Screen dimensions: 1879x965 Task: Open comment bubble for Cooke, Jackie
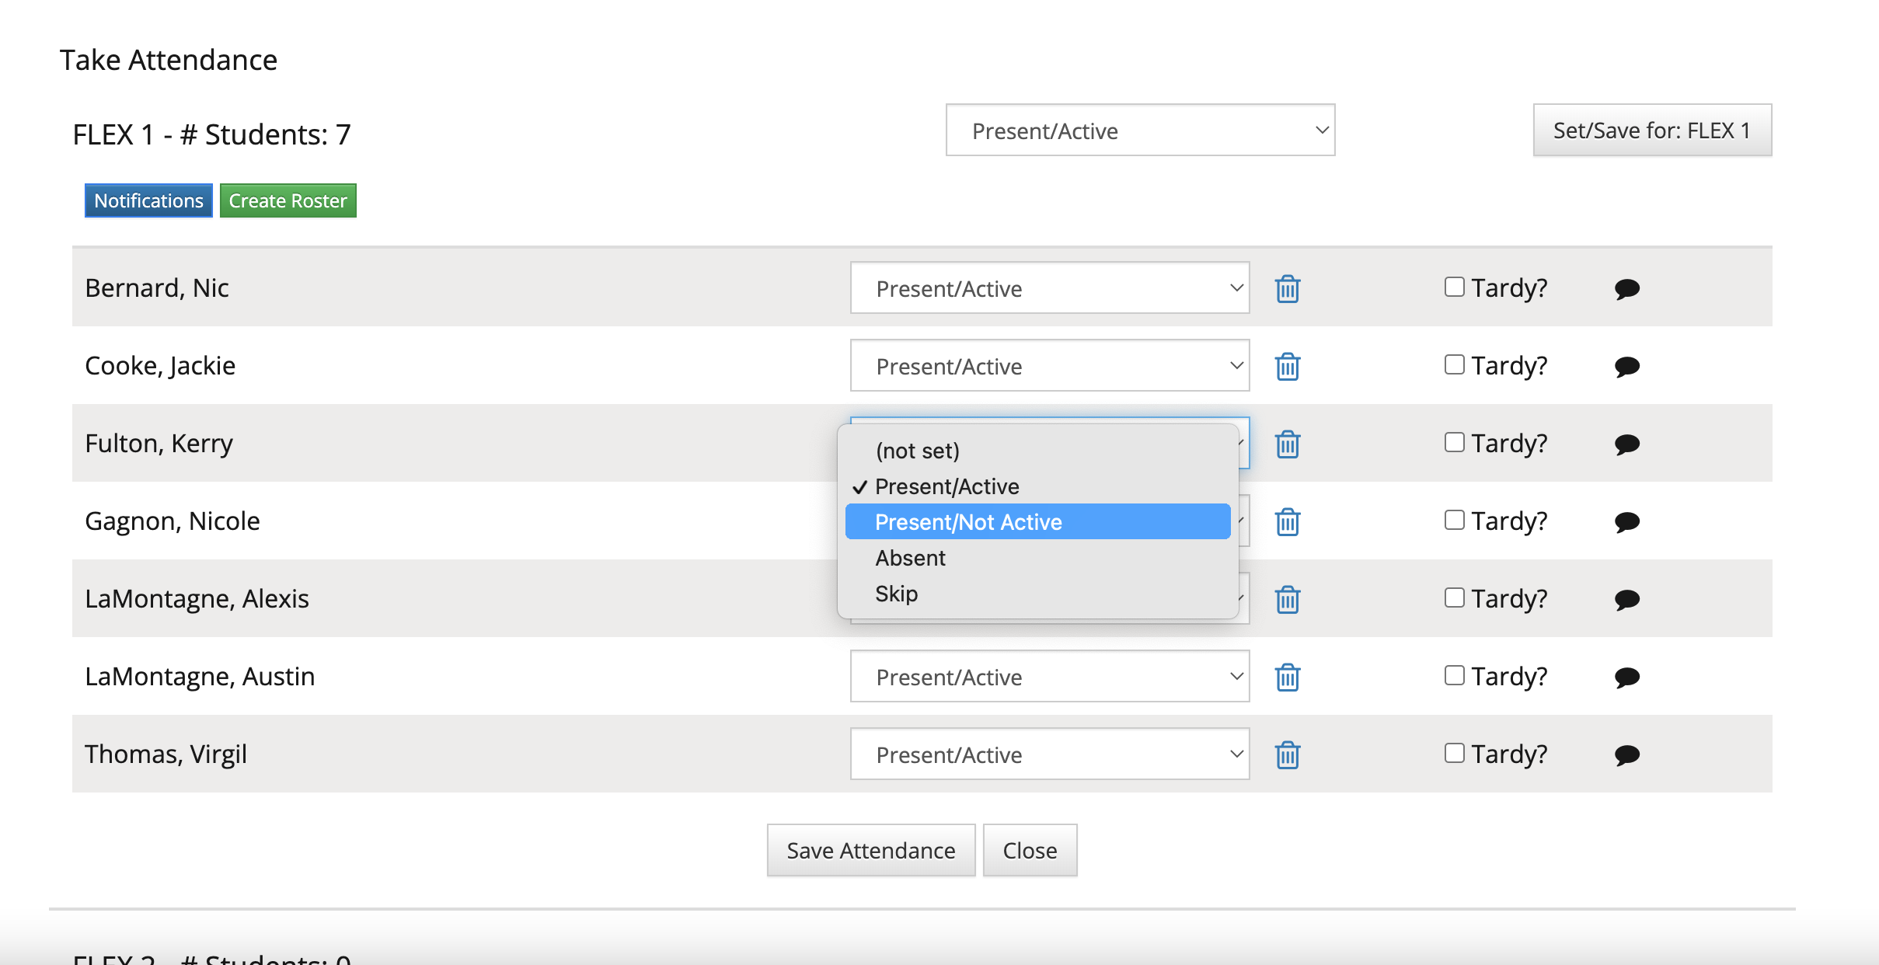tap(1627, 366)
